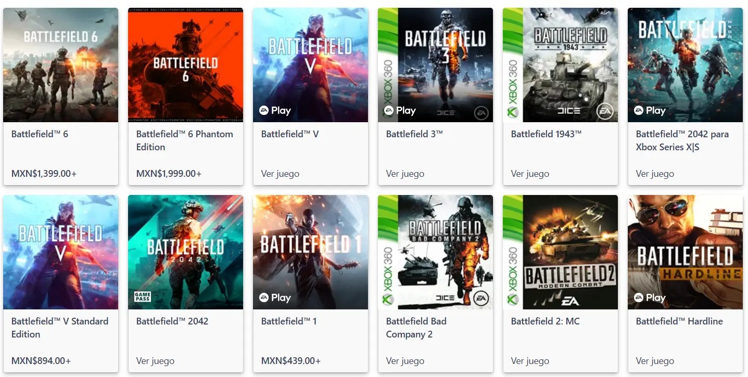
Task: Click the Xbox 360 banner on Battlefield 2: MC
Action: (x=513, y=276)
